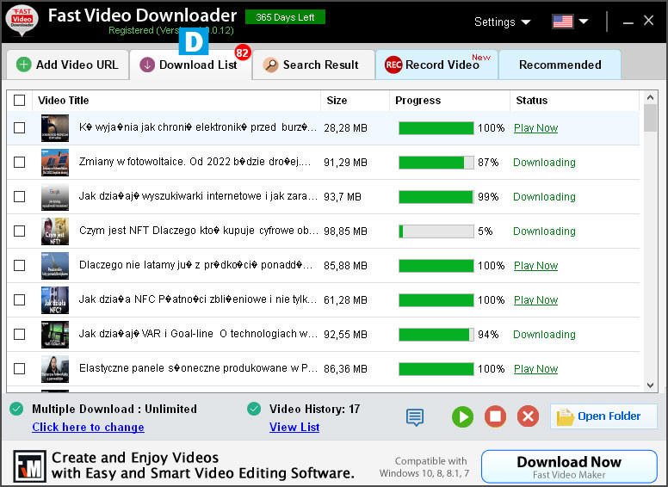This screenshot has height=487, width=668.
Task: Check the box for 28,28 MB video
Action: (x=19, y=127)
